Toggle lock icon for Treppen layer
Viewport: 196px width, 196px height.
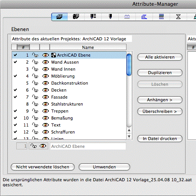(35, 111)
